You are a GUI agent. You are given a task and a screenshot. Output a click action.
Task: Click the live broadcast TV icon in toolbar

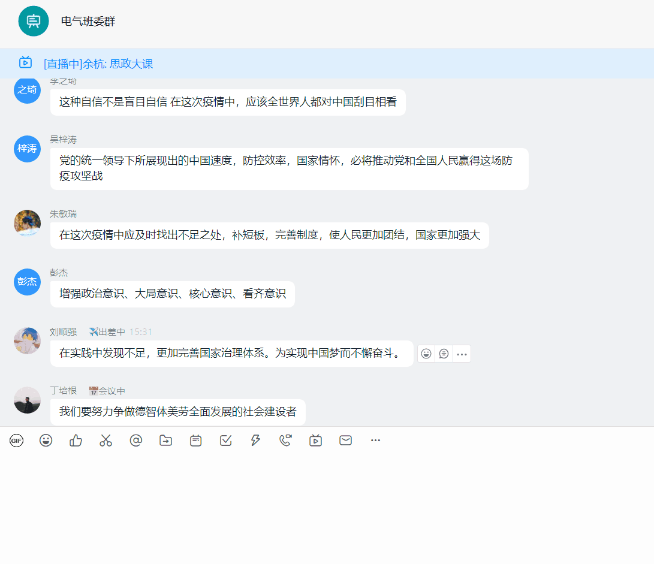coord(316,441)
